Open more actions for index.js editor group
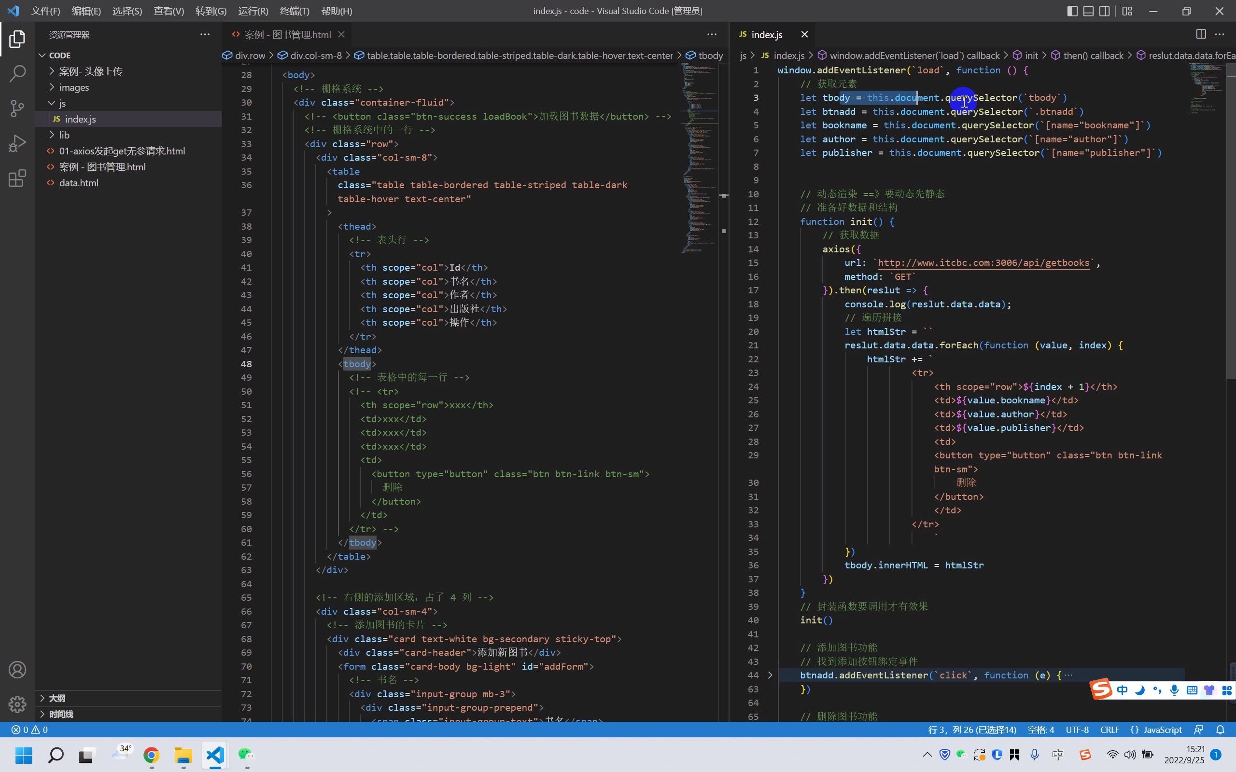This screenshot has width=1236, height=772. (1220, 34)
